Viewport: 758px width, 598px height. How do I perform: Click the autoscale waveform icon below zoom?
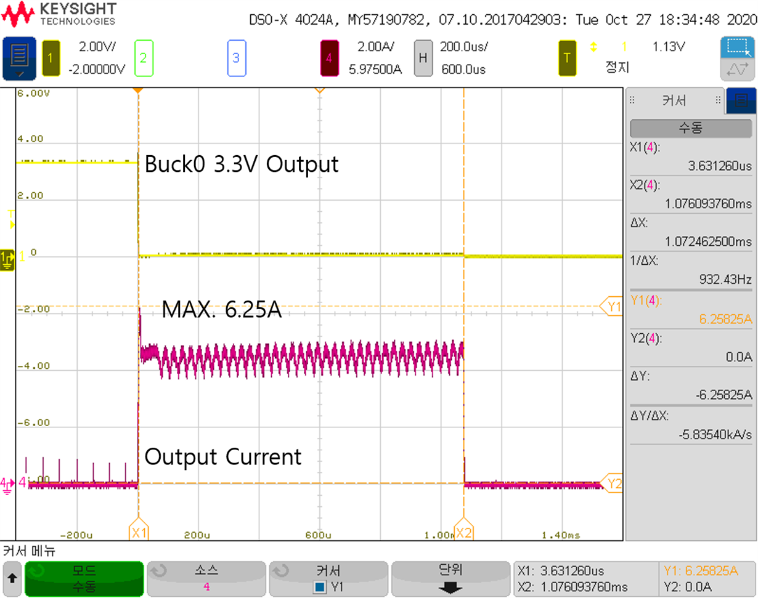[737, 71]
